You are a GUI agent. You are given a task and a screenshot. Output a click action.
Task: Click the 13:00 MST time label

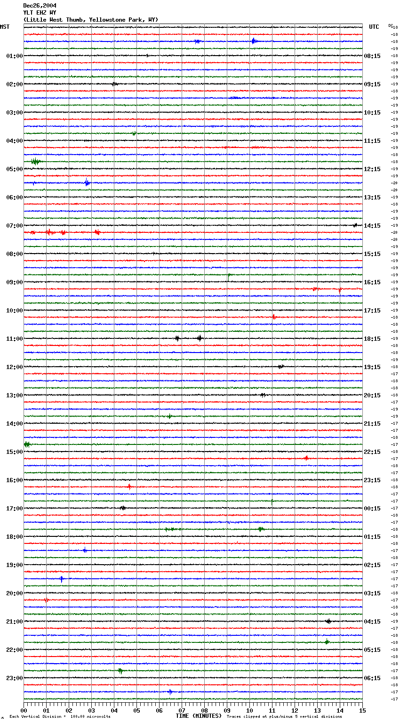[x=15, y=395]
